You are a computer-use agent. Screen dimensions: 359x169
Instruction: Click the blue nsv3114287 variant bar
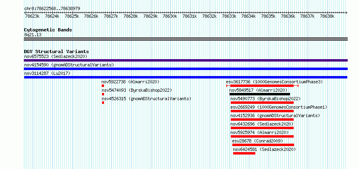(x=186, y=77)
